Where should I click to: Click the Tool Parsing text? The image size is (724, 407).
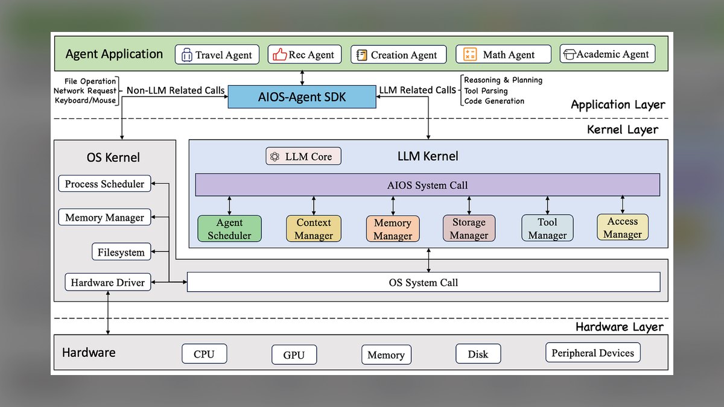(x=486, y=91)
